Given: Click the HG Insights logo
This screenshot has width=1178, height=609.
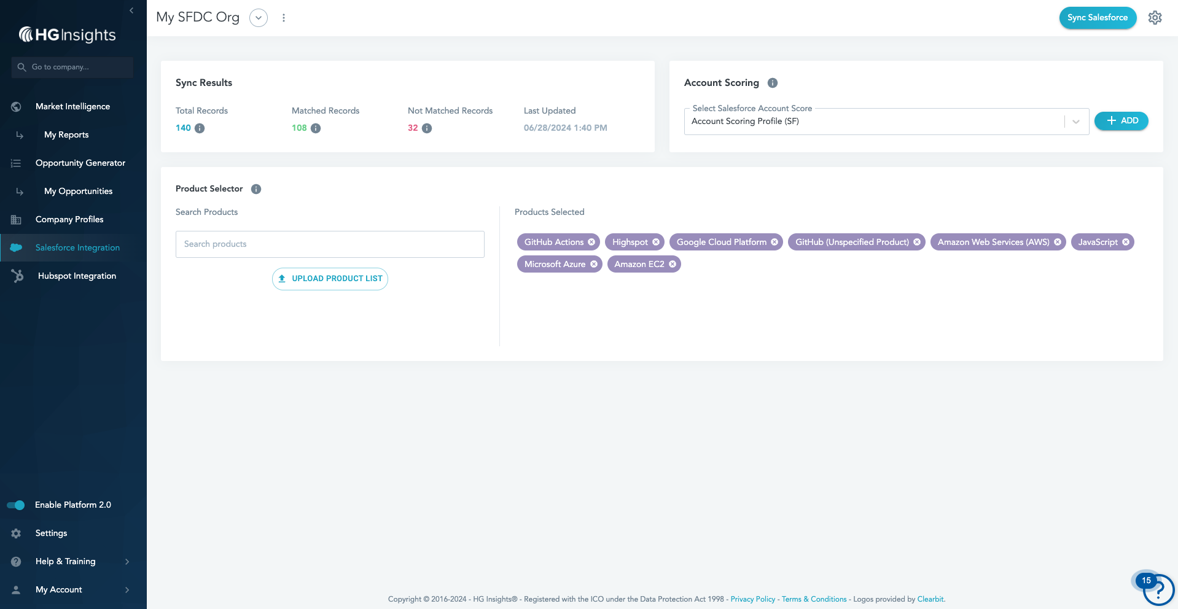Looking at the screenshot, I should point(68,35).
